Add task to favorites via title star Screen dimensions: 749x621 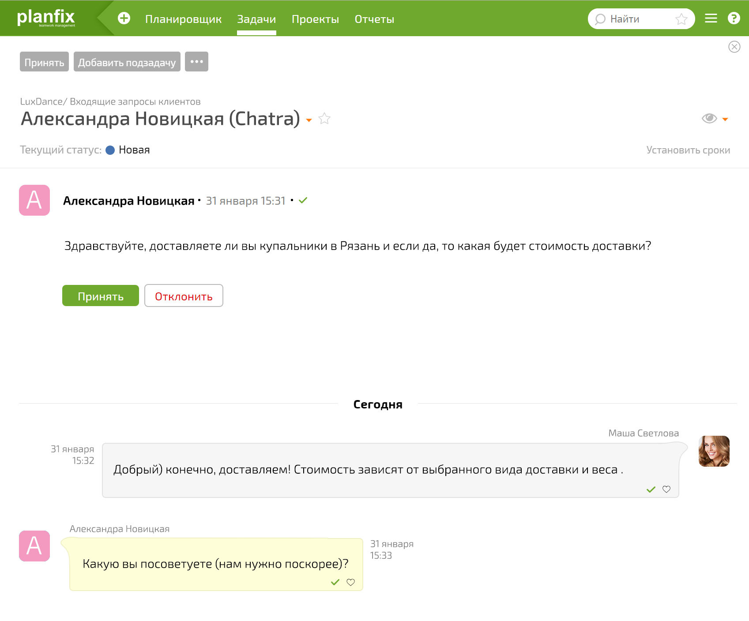click(x=324, y=119)
